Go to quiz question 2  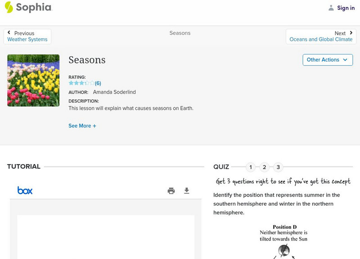coord(265,167)
